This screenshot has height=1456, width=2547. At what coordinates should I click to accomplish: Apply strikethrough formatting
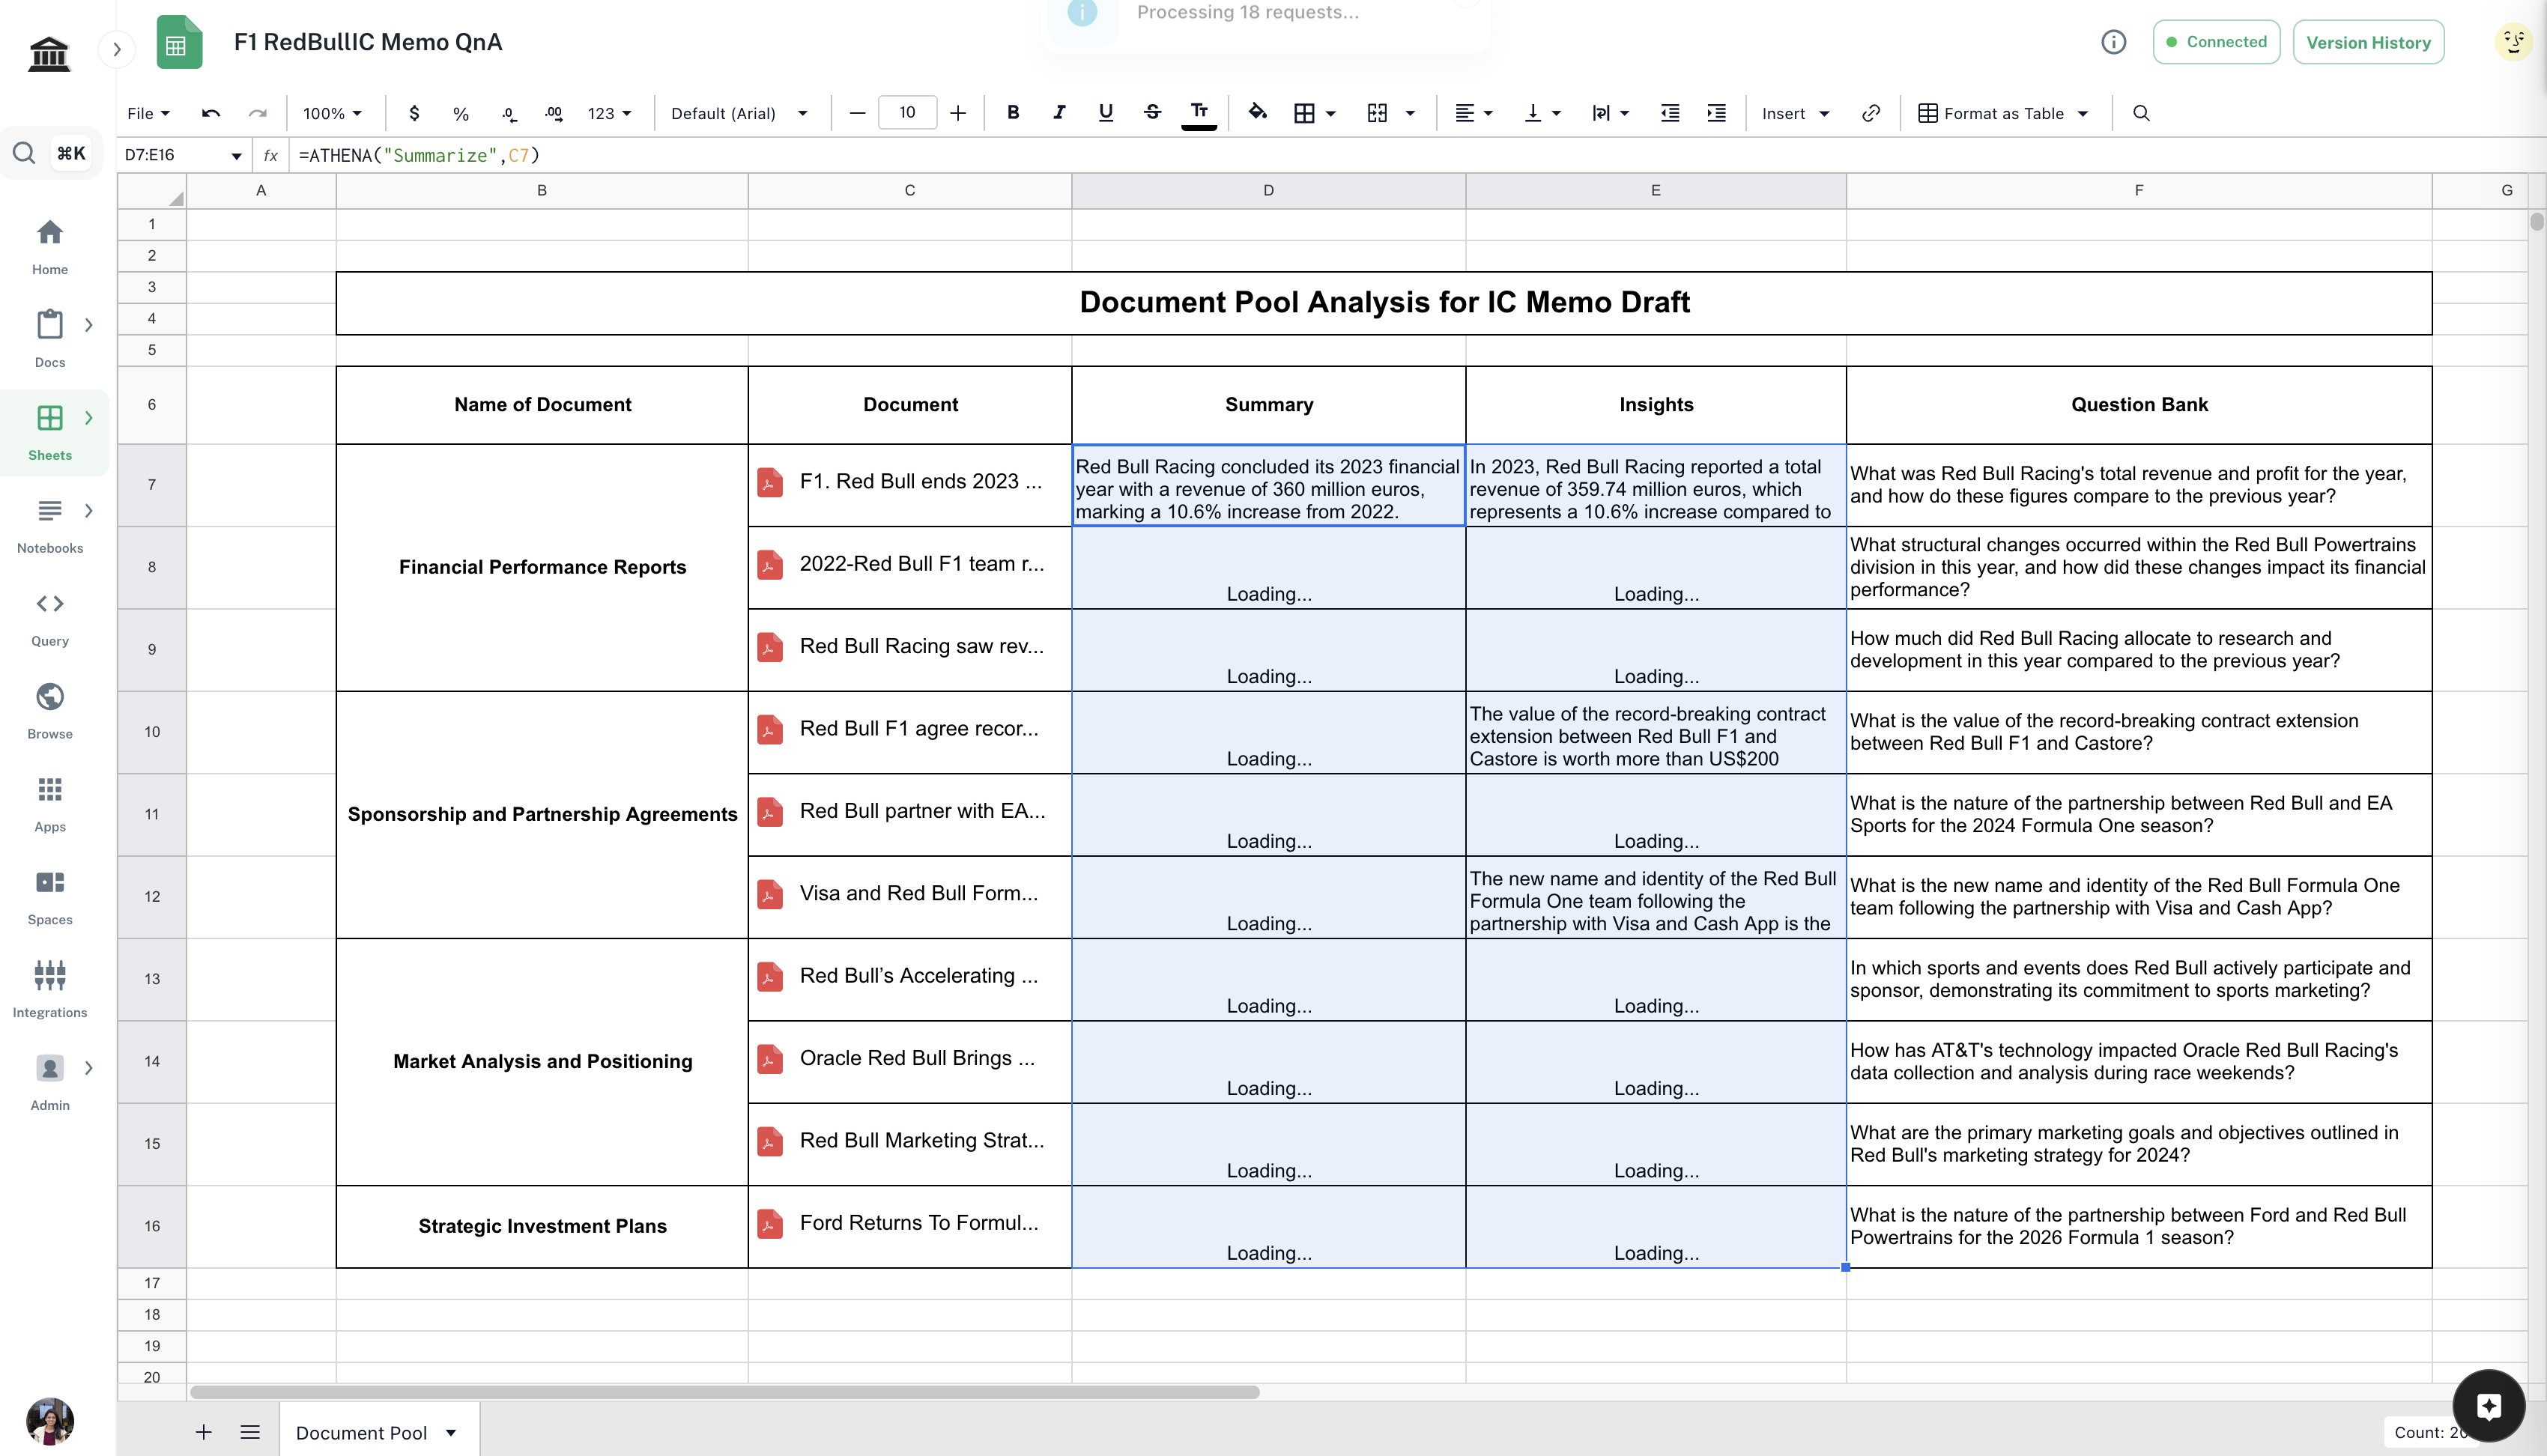[x=1152, y=113]
